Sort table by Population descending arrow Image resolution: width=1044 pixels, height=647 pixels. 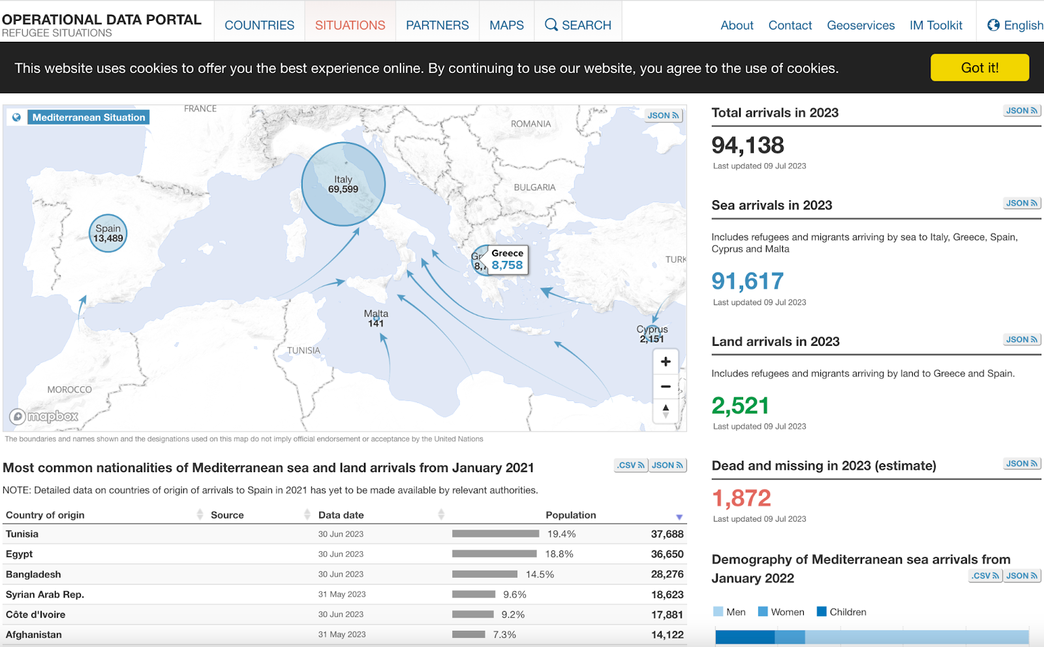[x=679, y=517]
